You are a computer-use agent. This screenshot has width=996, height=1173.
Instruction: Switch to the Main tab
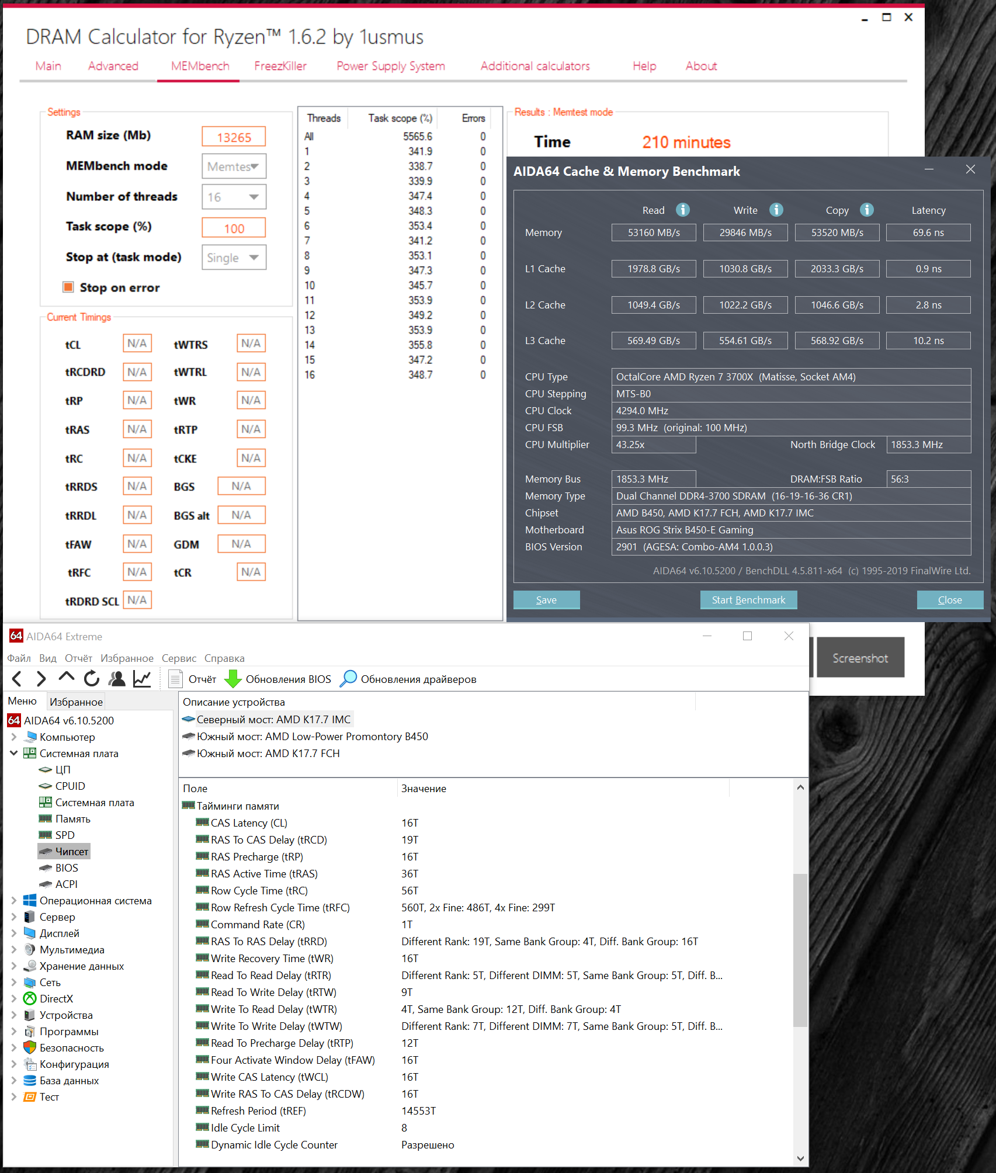(48, 66)
